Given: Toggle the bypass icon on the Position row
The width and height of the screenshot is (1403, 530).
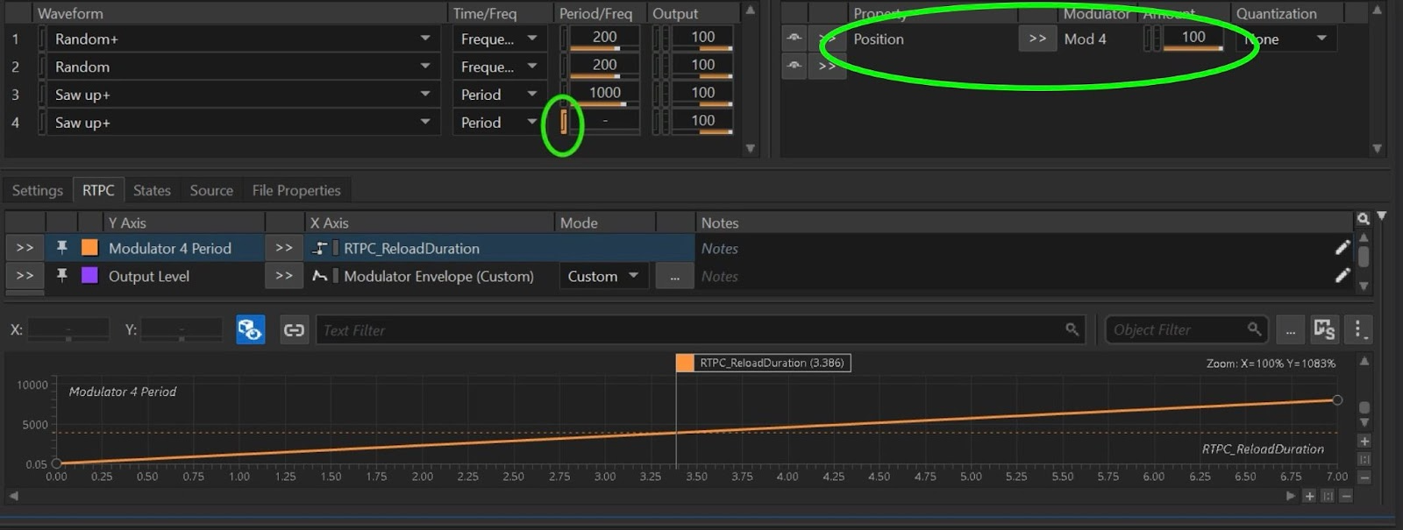Looking at the screenshot, I should pyautogui.click(x=794, y=38).
